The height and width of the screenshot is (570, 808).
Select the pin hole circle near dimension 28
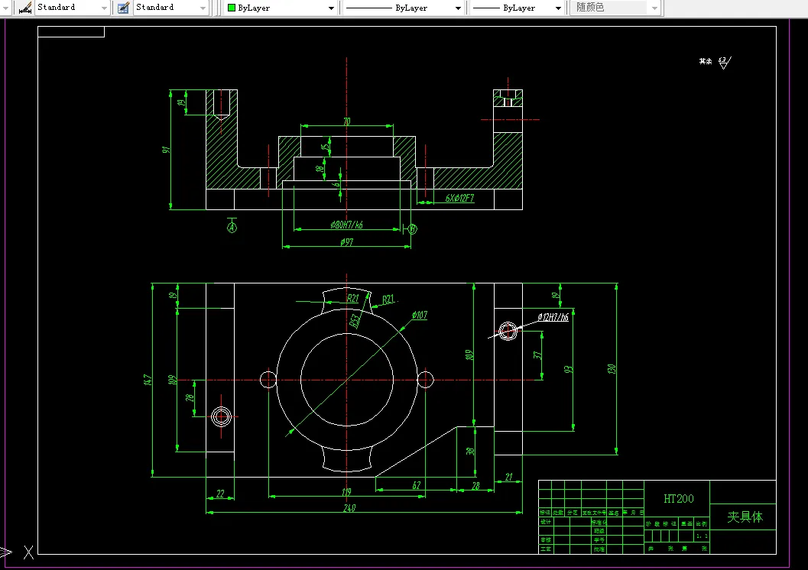click(221, 416)
